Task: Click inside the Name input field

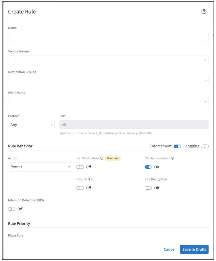Action: click(x=108, y=36)
